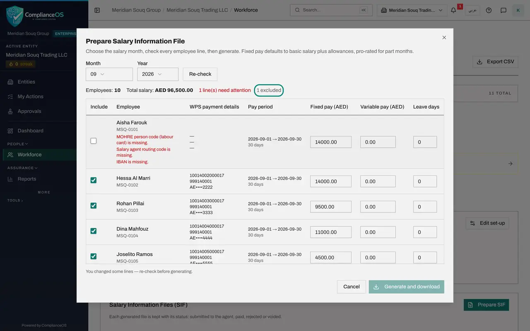The image size is (530, 331).
Task: Click the Reports sidebar icon
Action: tap(10, 179)
